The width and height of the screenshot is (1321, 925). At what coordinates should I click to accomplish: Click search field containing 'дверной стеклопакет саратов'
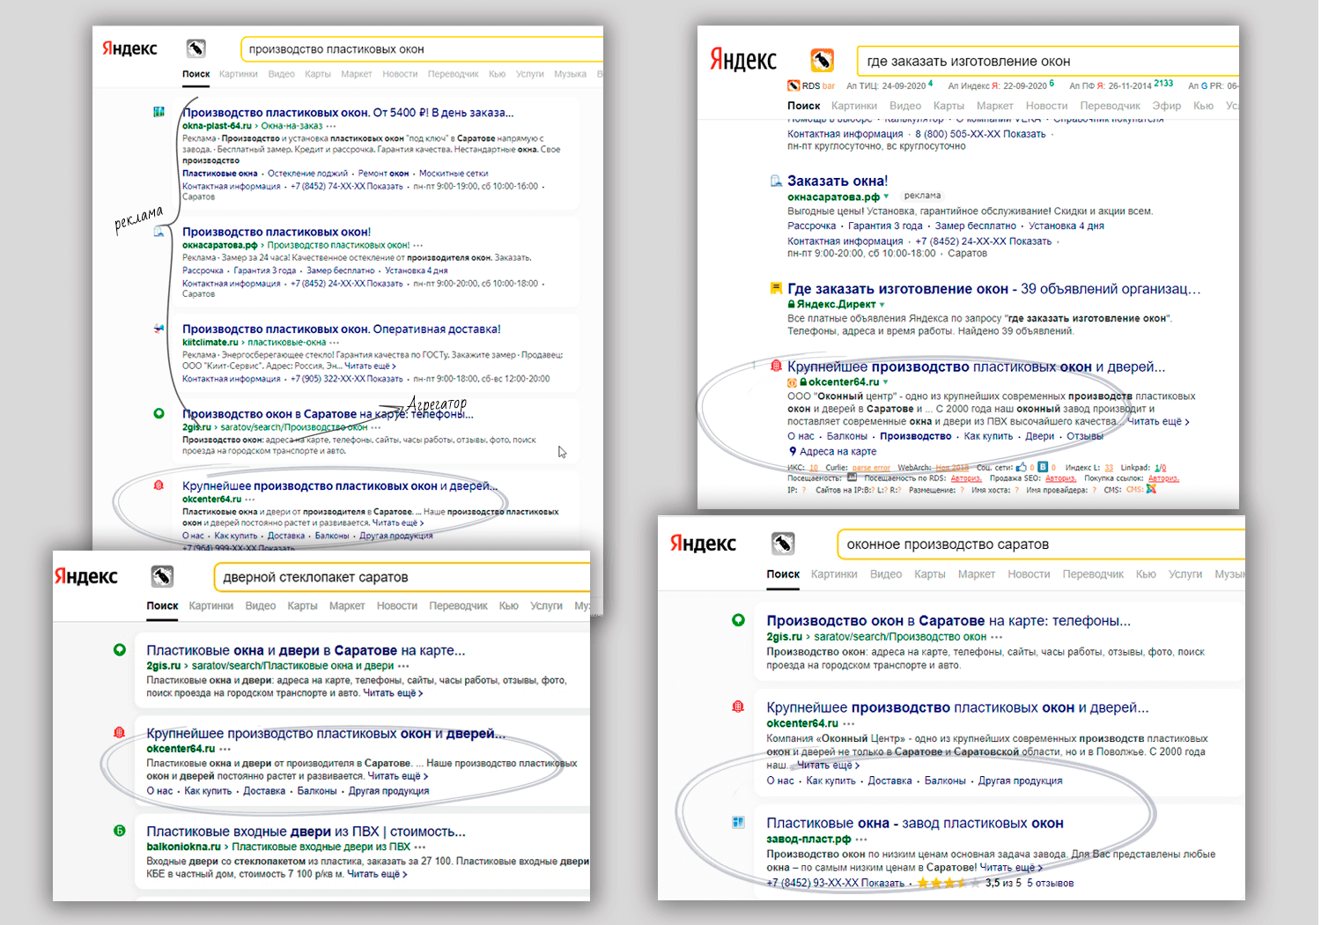(x=402, y=577)
